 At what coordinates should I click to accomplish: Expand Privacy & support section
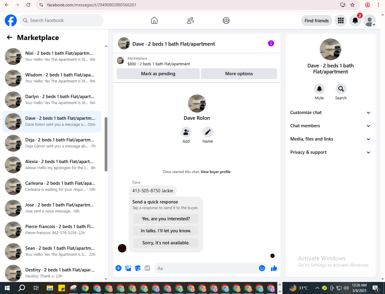330,152
